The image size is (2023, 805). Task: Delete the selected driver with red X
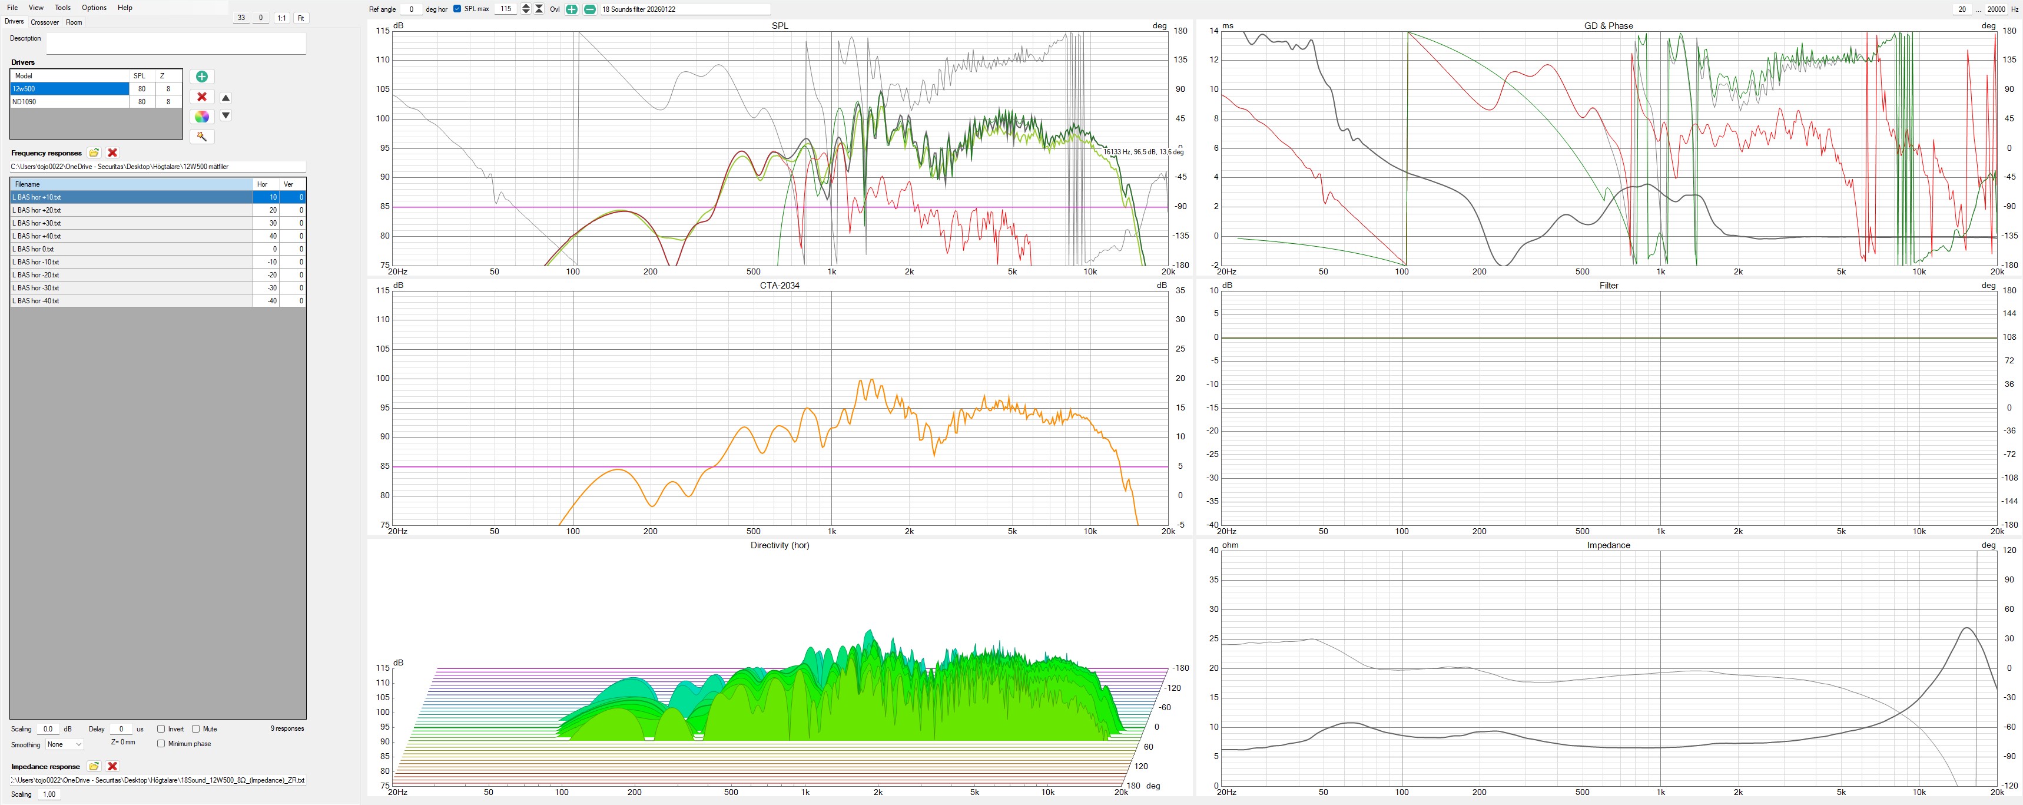pos(202,97)
